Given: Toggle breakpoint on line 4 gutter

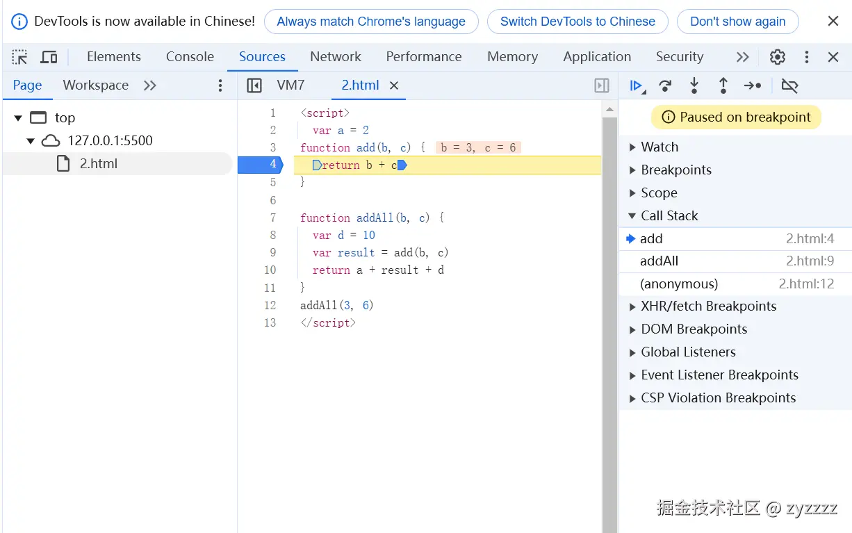Looking at the screenshot, I should (259, 165).
